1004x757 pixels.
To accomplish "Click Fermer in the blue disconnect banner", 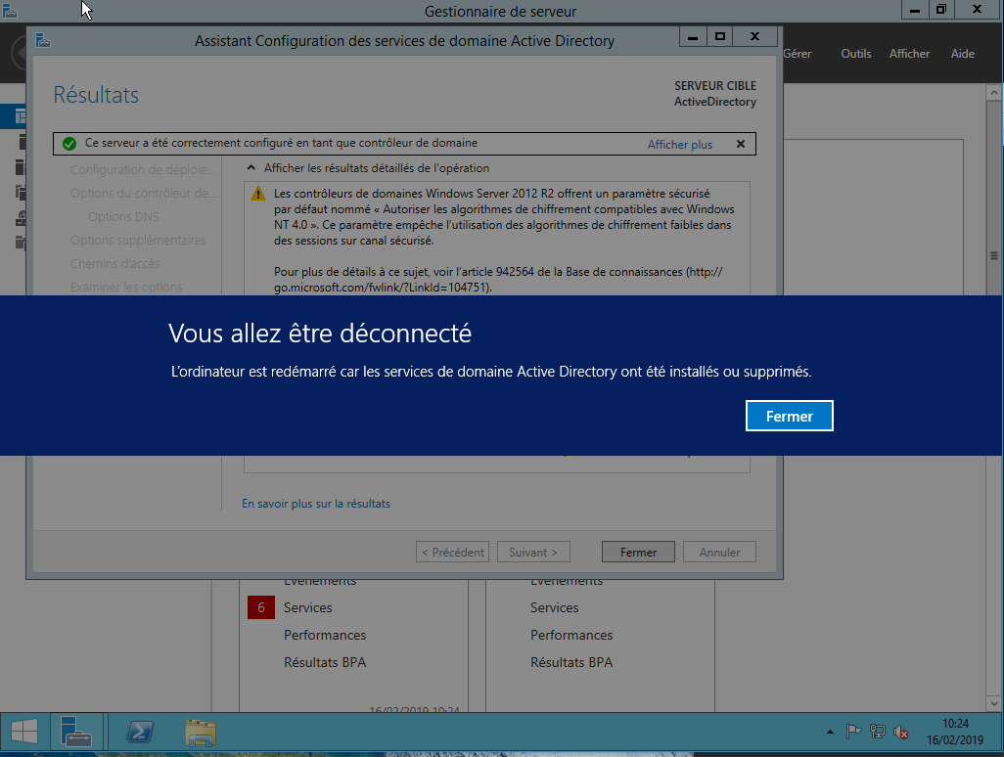I will [x=789, y=416].
